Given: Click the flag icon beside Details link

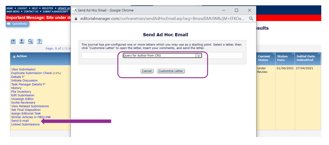Looking at the screenshot, I should coord(23,77).
